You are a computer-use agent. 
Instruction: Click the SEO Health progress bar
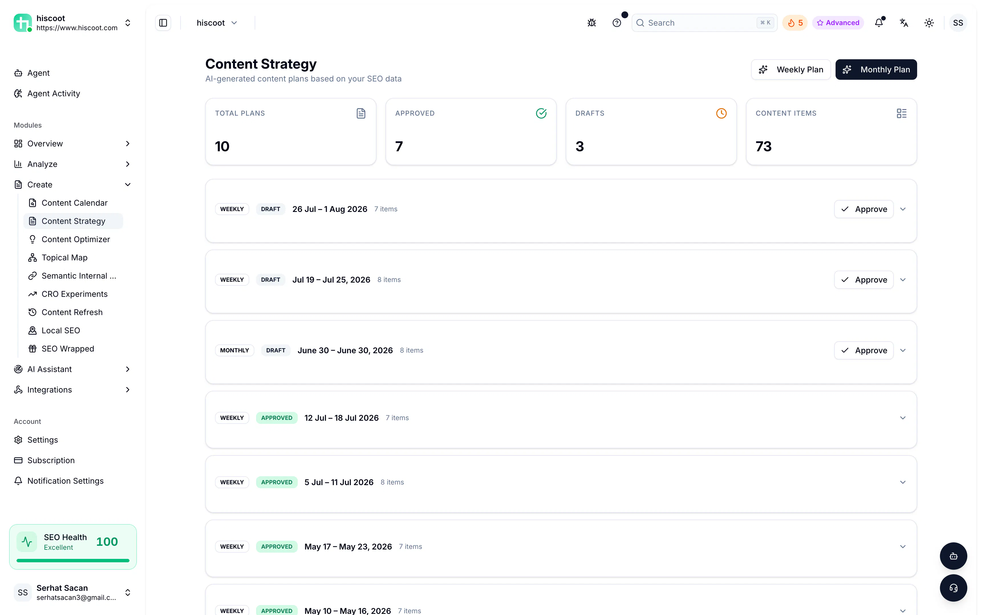(x=73, y=561)
